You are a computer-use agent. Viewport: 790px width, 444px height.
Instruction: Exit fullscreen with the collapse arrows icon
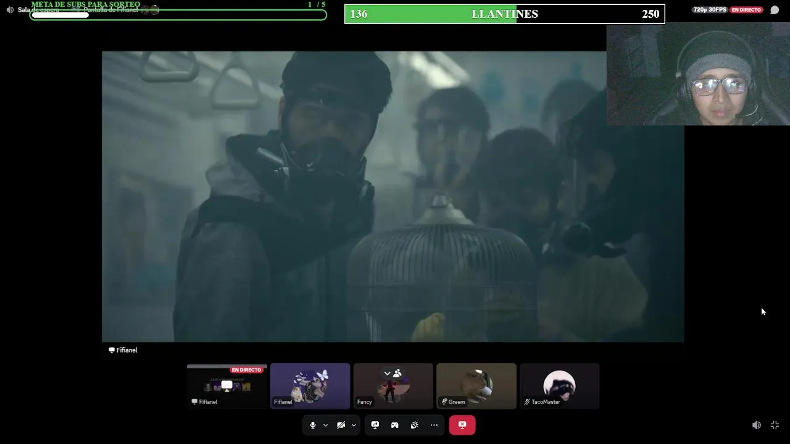[775, 425]
